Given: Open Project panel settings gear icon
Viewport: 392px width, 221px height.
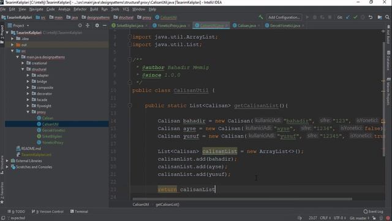Looking at the screenshot, I should pos(97,25).
